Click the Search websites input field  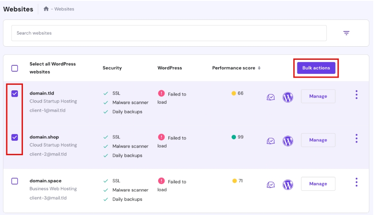coord(169,33)
